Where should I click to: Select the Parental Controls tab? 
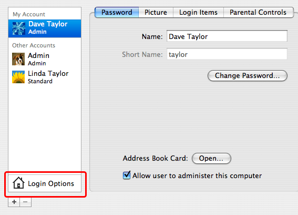258,13
